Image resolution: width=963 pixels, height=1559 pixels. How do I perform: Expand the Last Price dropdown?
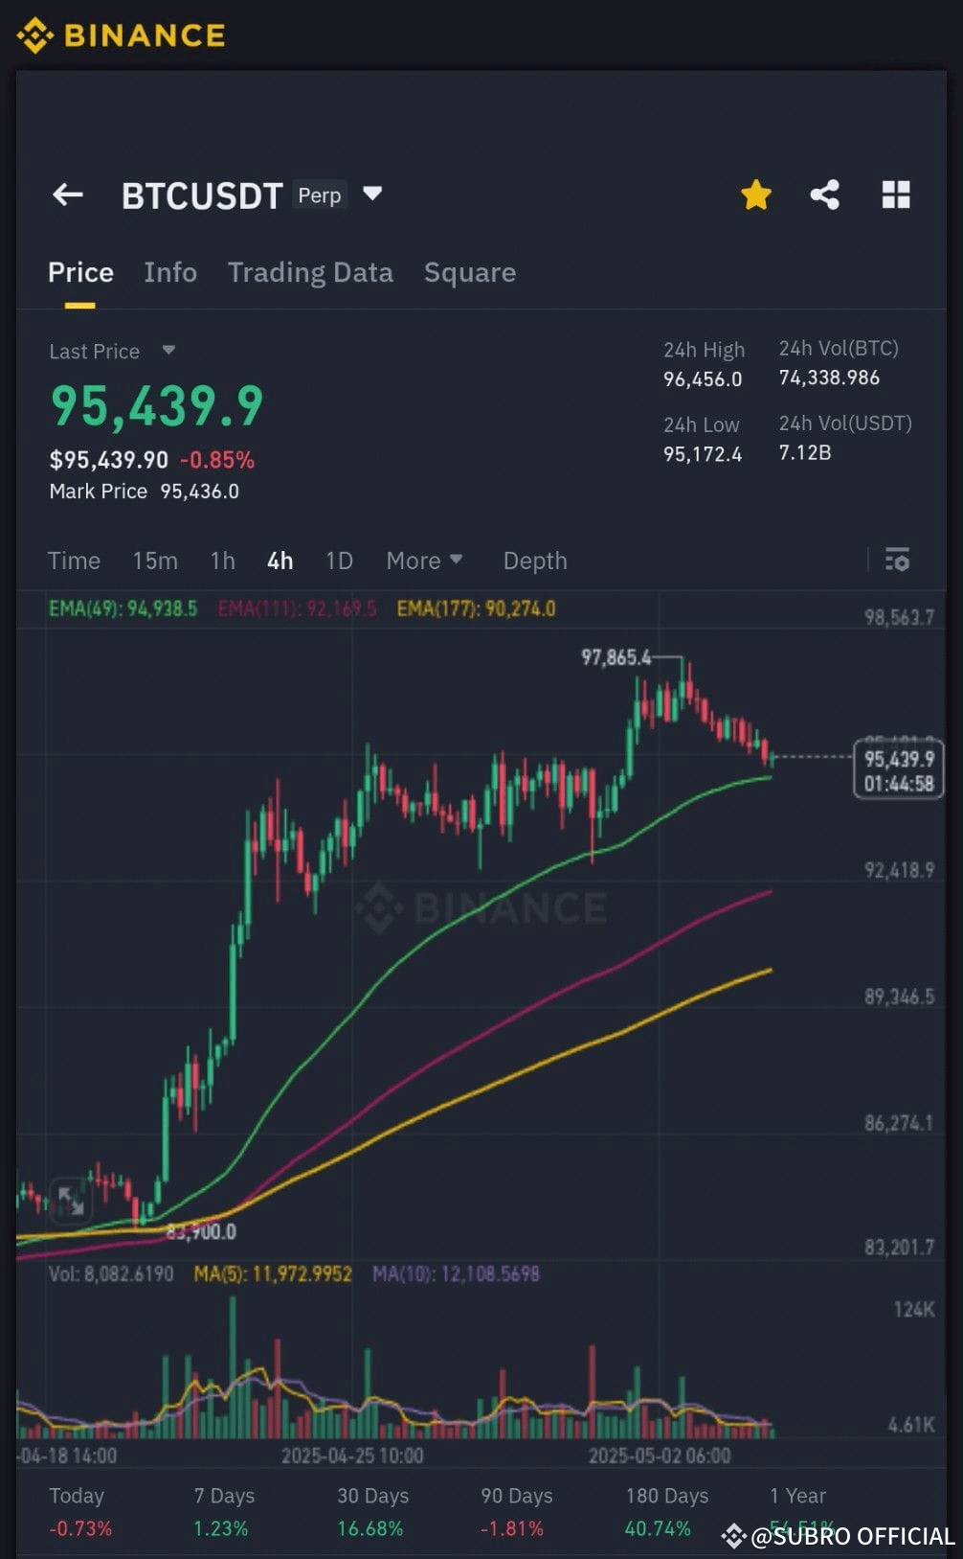168,351
